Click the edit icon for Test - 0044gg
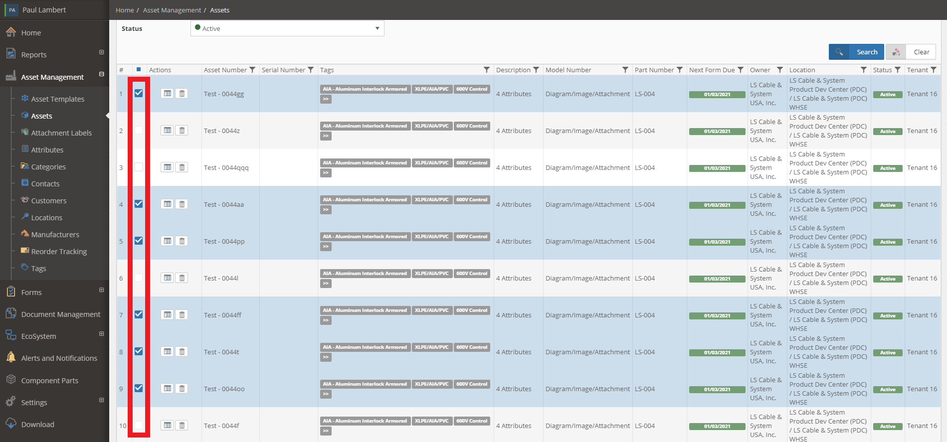947x442 pixels. coord(168,93)
